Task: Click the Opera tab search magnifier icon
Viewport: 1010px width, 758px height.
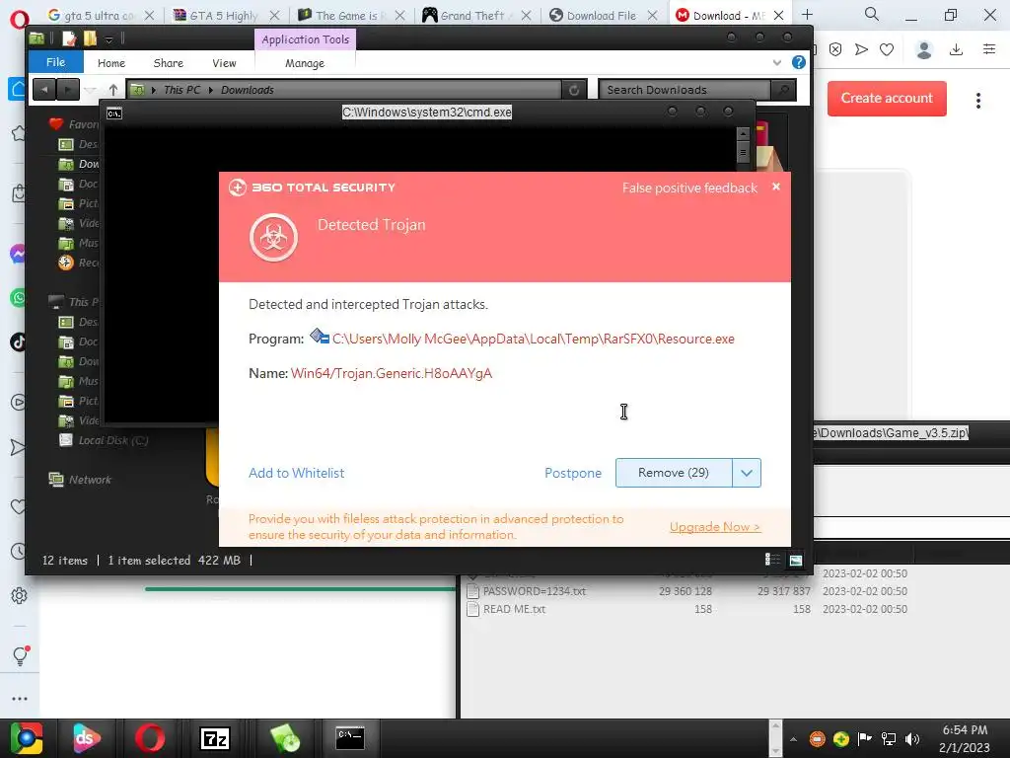Action: click(x=872, y=14)
